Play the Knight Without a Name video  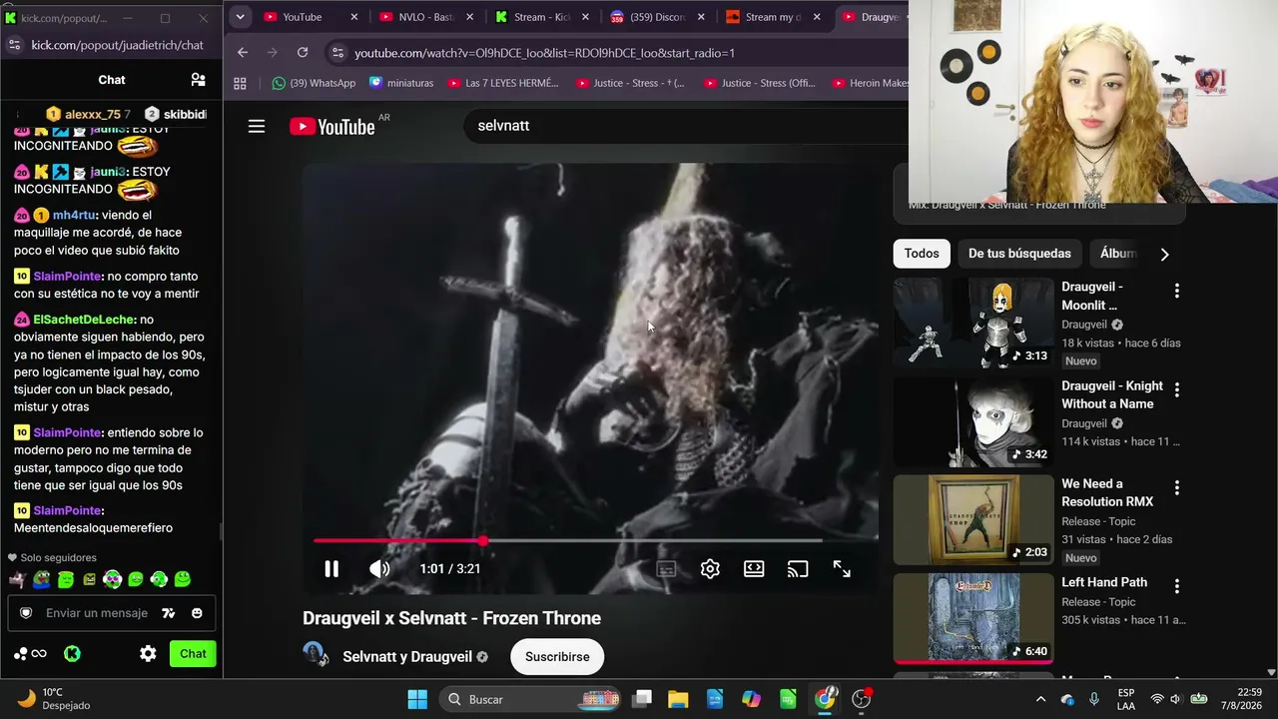coord(973,421)
